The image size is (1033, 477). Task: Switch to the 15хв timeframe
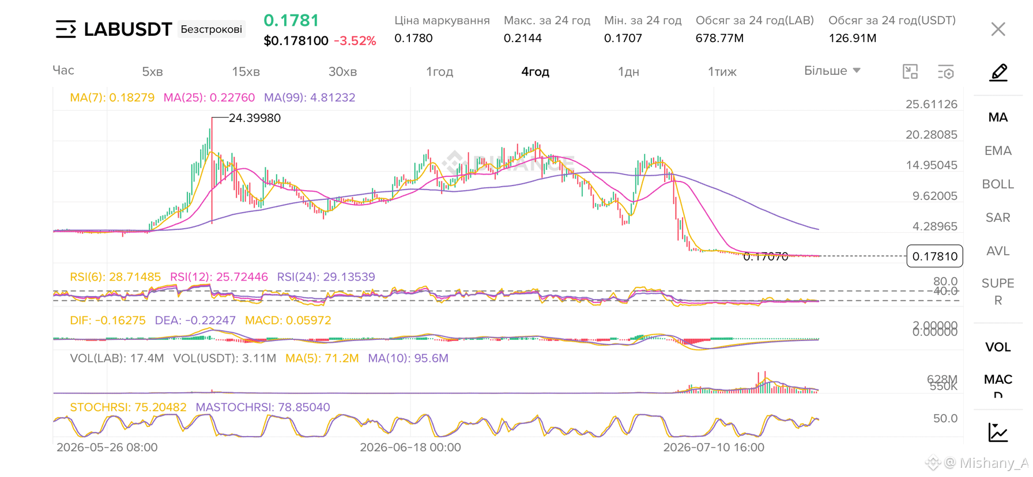246,71
